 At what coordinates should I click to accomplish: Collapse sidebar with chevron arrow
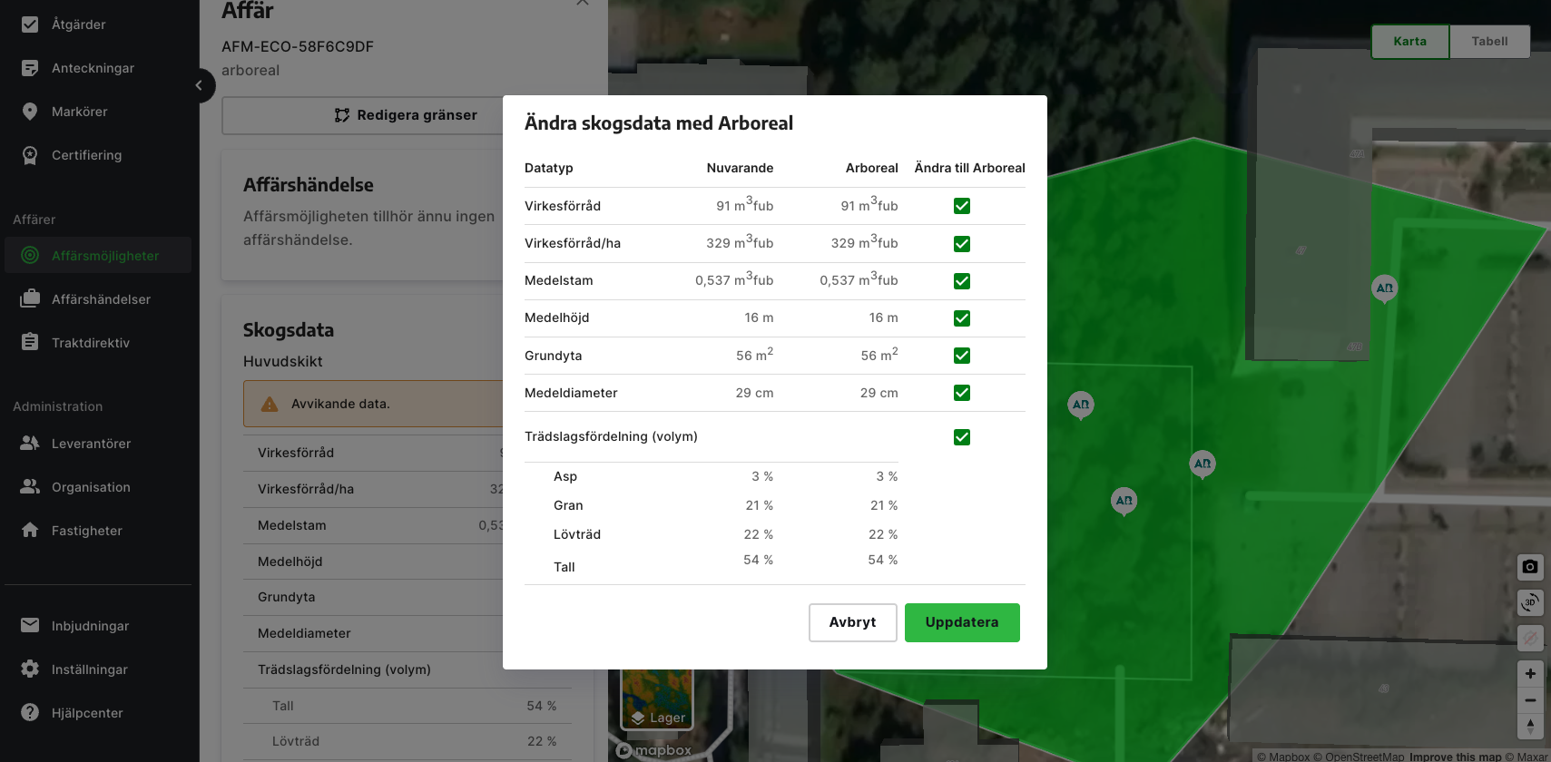coord(199,86)
